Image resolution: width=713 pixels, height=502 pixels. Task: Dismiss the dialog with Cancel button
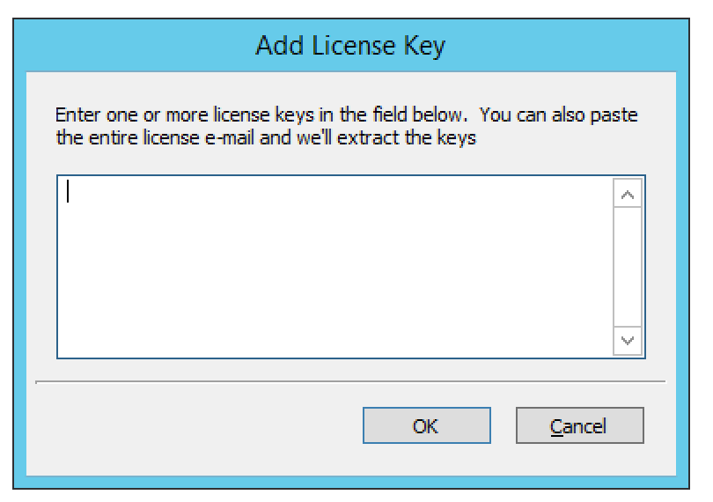click(x=580, y=425)
